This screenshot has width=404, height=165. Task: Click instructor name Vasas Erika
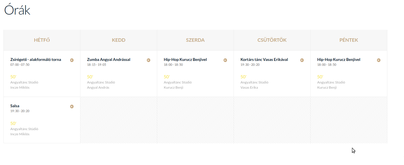[249, 88]
